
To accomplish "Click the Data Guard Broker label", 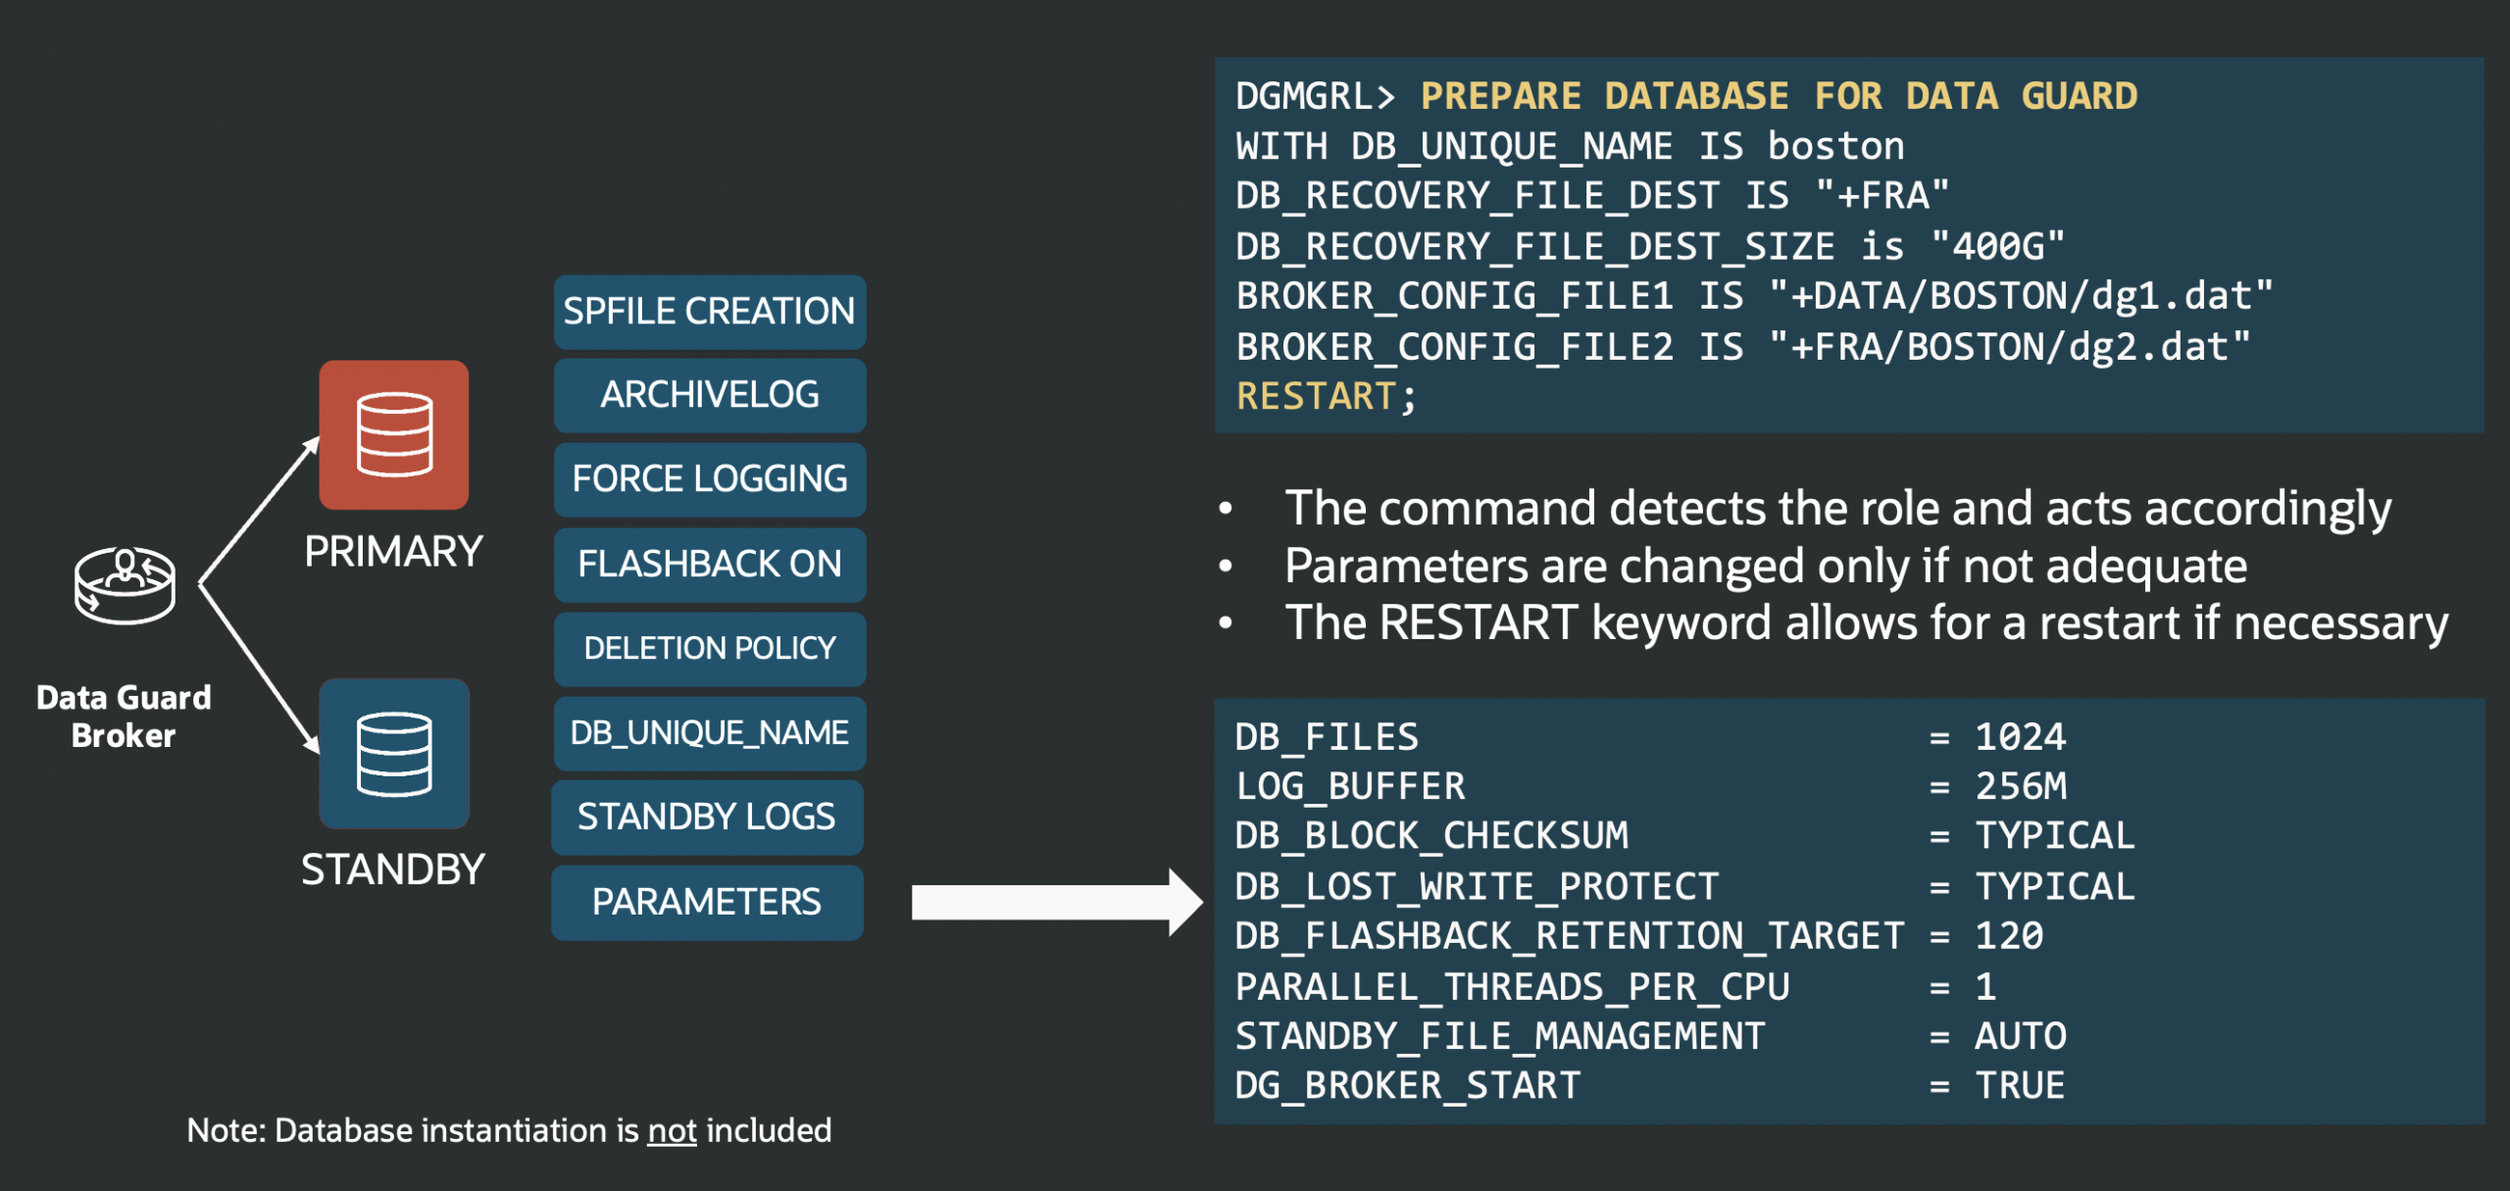I will (x=124, y=717).
